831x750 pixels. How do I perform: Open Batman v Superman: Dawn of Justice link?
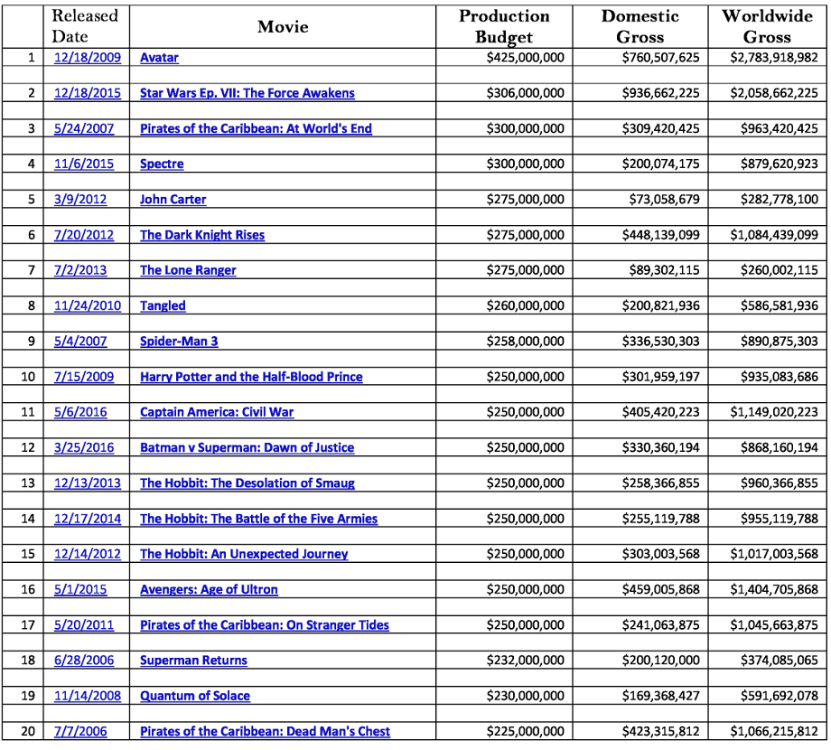[x=247, y=447]
